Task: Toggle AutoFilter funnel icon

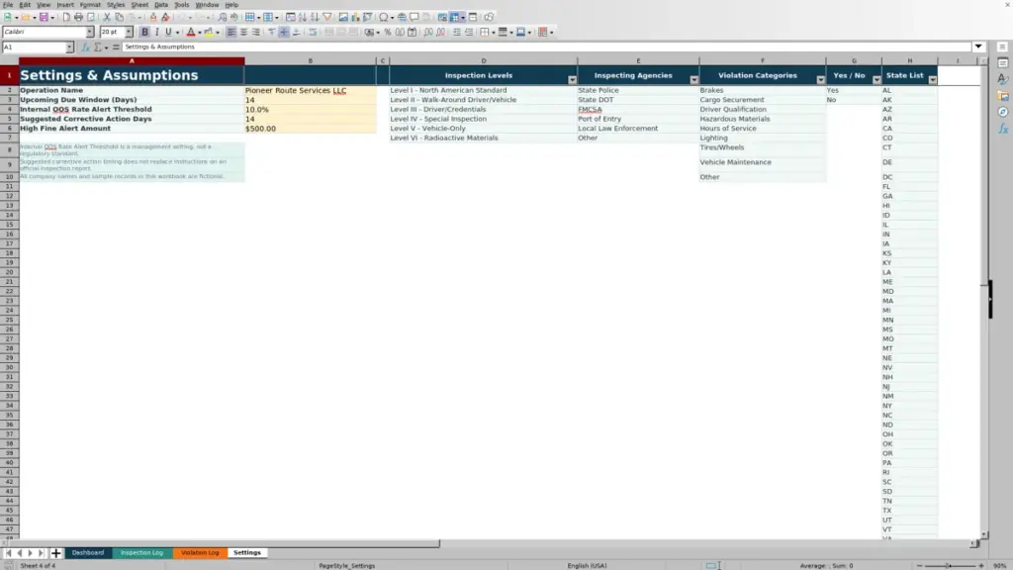Action: tap(326, 18)
